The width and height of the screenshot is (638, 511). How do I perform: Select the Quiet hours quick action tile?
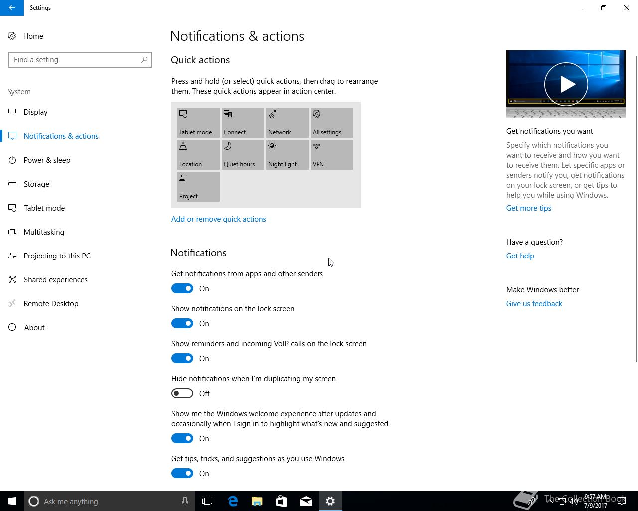(243, 155)
